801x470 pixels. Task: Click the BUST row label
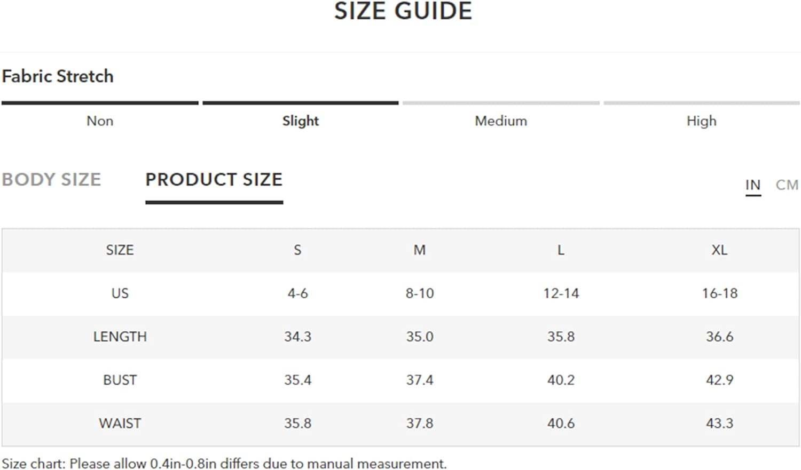pos(120,380)
